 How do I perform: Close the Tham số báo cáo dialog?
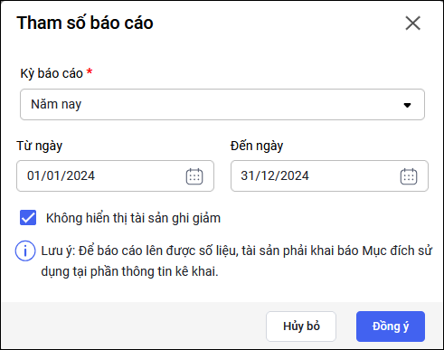pyautogui.click(x=412, y=24)
